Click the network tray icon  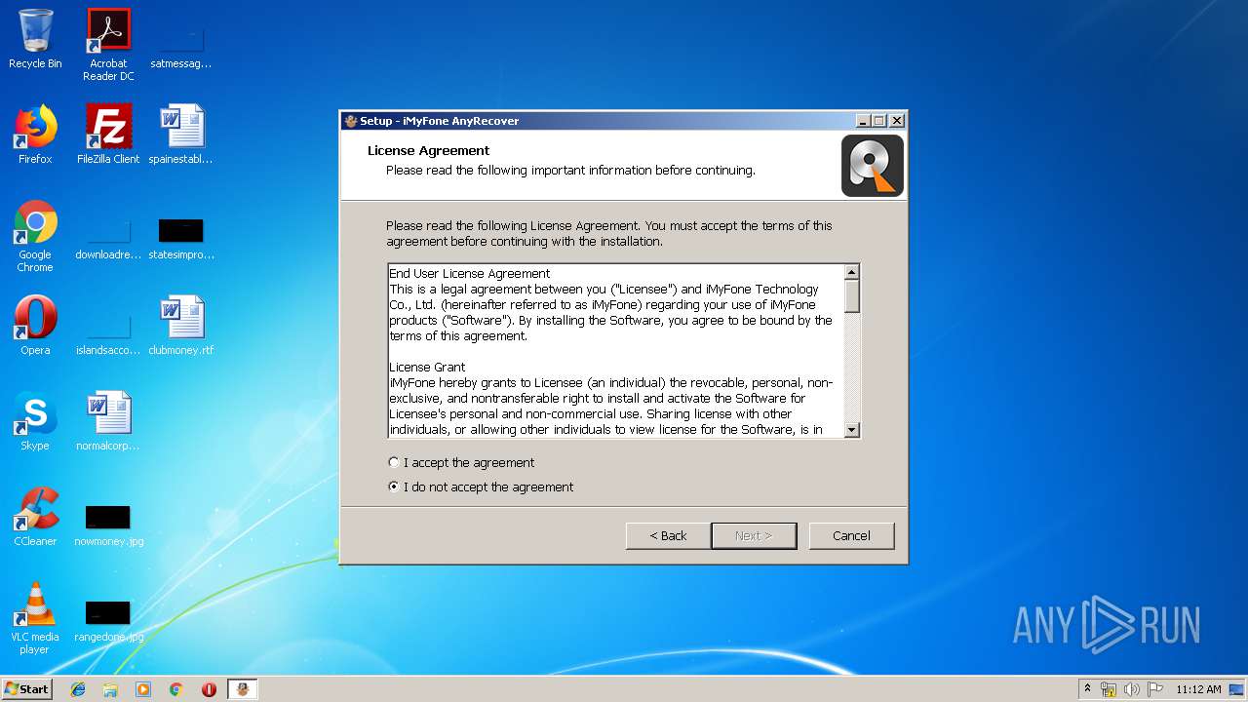pos(1109,689)
